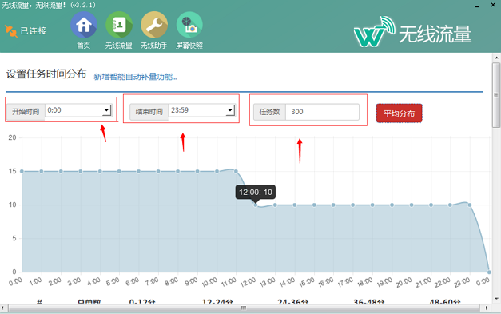The width and height of the screenshot is (501, 314).
Task: Click the 0:00 starting data point
Action: click(22, 171)
